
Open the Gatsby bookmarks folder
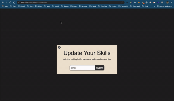click(65, 6)
